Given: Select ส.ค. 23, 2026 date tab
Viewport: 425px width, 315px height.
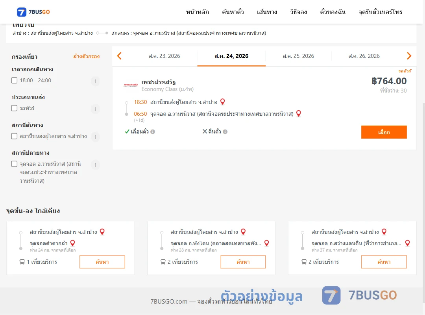Looking at the screenshot, I should coord(164,56).
